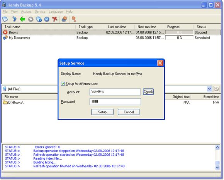The image size is (224, 180).
Task: Click the Setup button
Action: pyautogui.click(x=102, y=112)
